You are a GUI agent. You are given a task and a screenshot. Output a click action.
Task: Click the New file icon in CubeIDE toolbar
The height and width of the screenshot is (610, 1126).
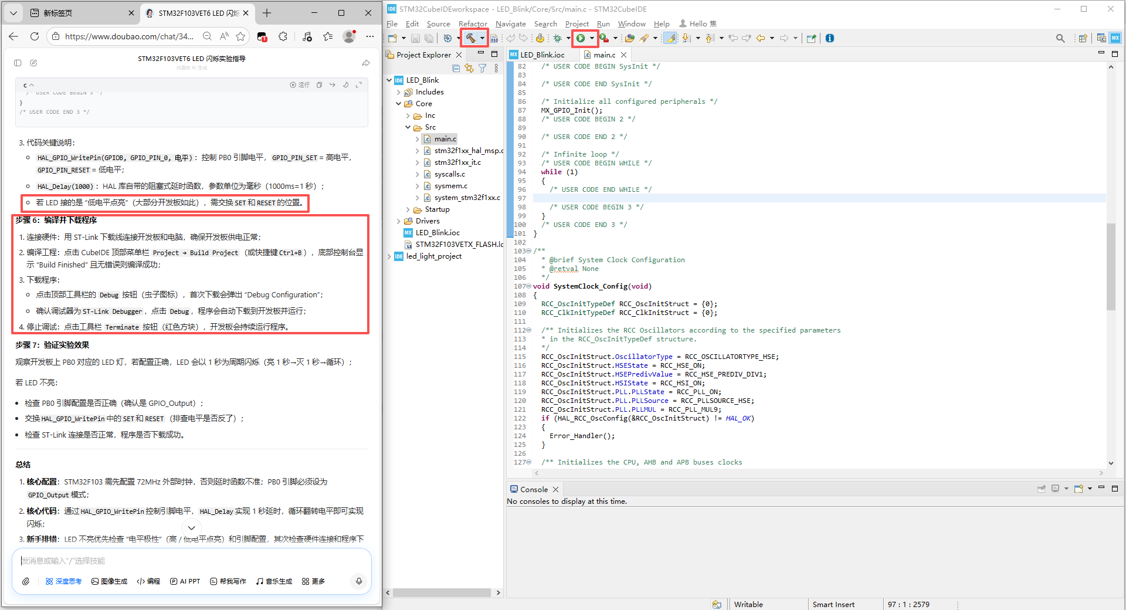(392, 38)
